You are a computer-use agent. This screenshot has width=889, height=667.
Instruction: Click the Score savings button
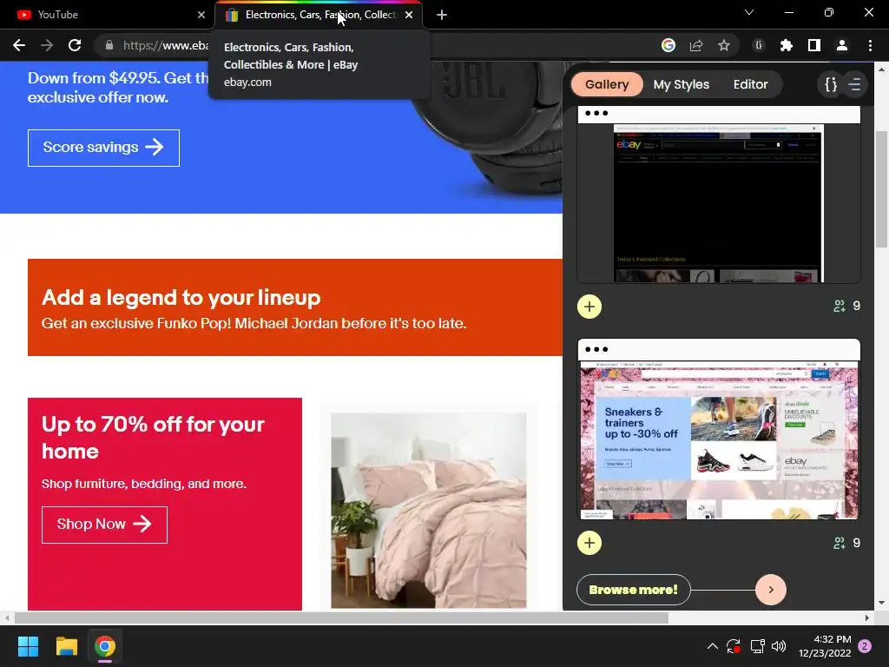tap(104, 148)
